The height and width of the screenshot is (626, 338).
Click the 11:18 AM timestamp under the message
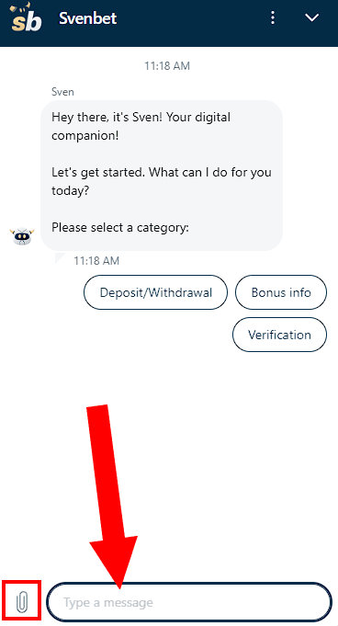click(96, 261)
